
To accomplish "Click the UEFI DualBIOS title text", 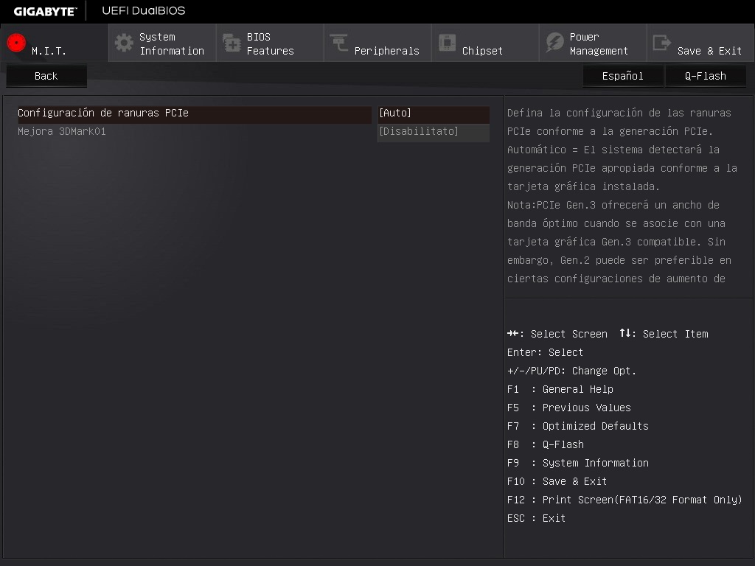I will click(x=143, y=11).
